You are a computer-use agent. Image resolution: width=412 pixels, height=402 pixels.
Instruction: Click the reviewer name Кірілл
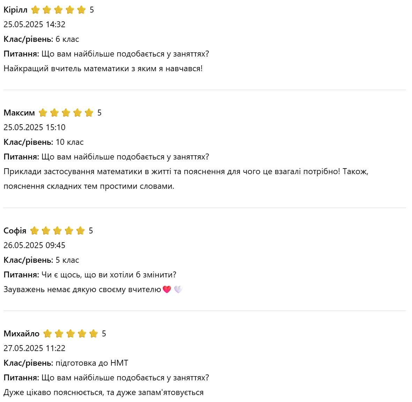point(15,10)
